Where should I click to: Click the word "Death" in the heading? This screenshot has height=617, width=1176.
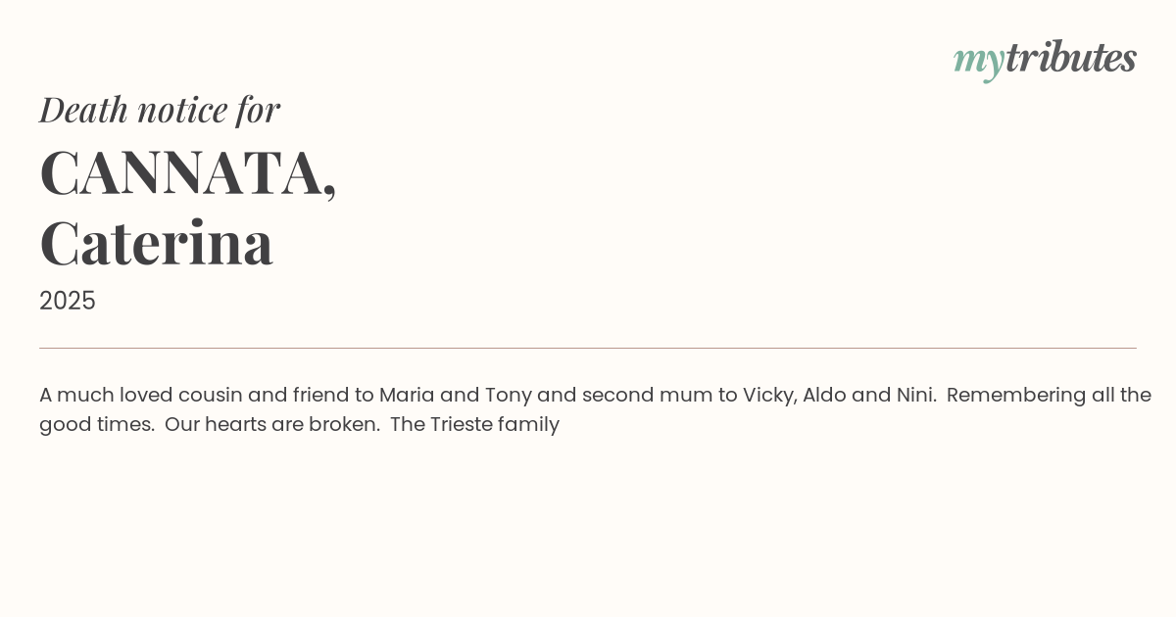83,110
